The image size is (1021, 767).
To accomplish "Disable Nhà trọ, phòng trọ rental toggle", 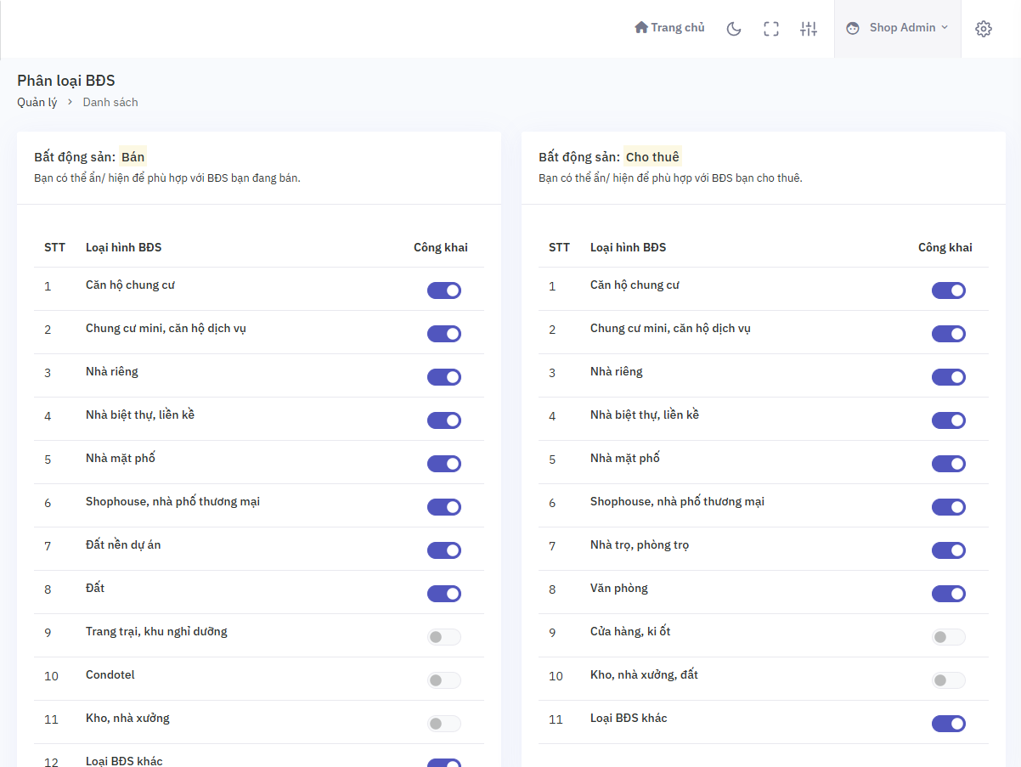I will (949, 550).
